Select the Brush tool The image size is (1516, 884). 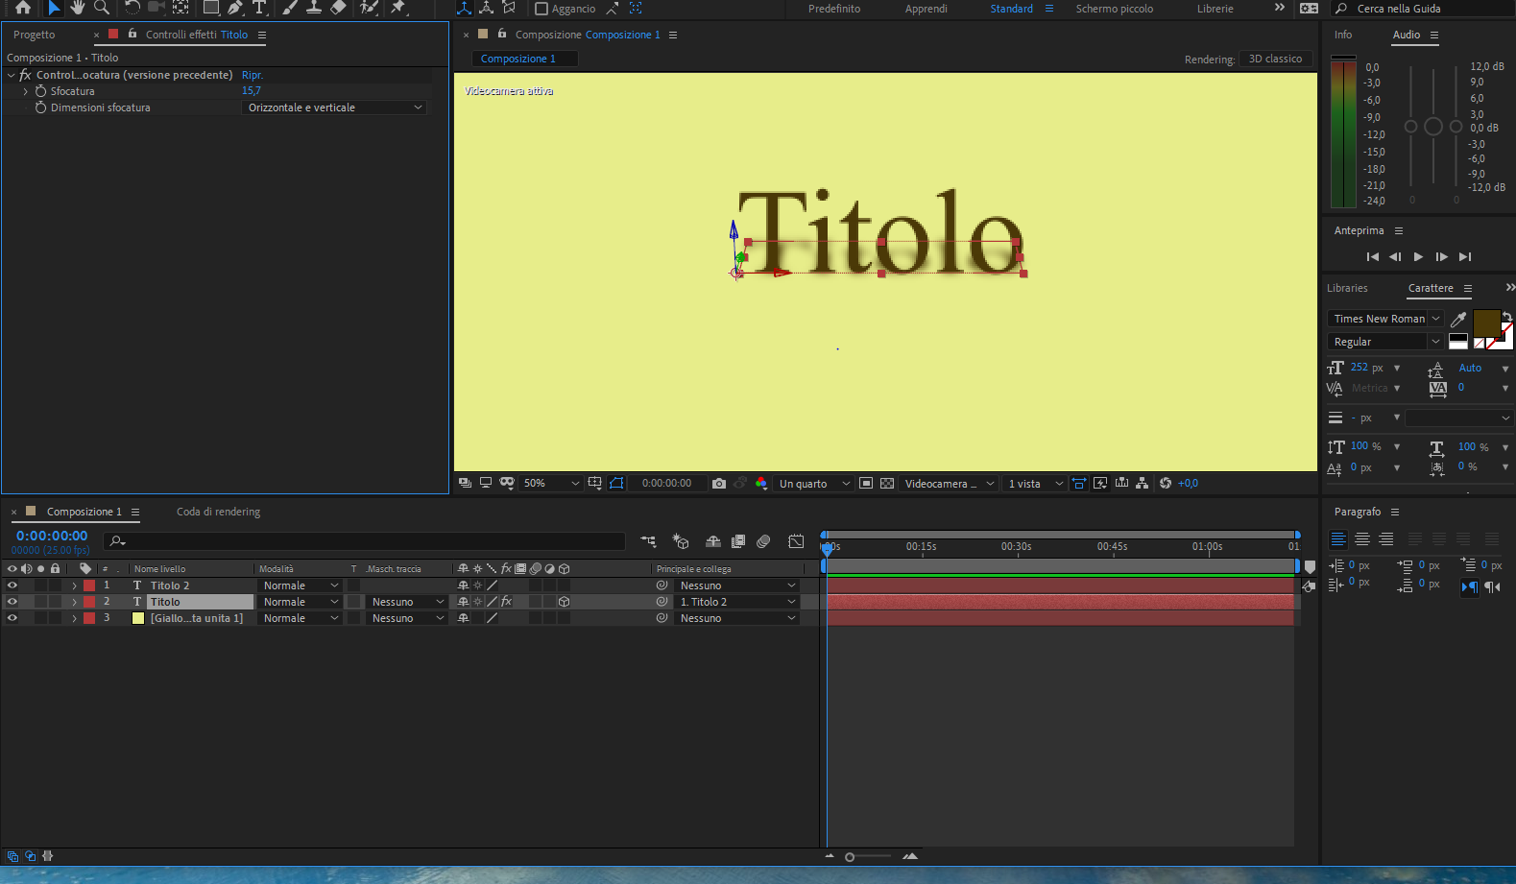(x=290, y=8)
